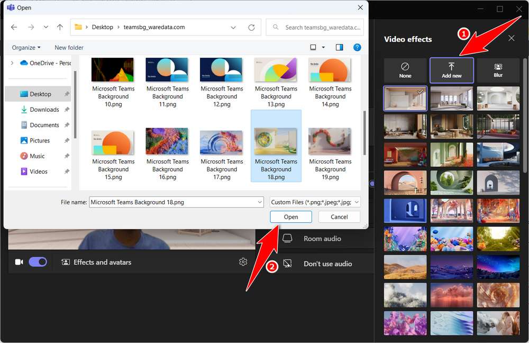
Task: Select the purple night mountains background
Action: 452,267
